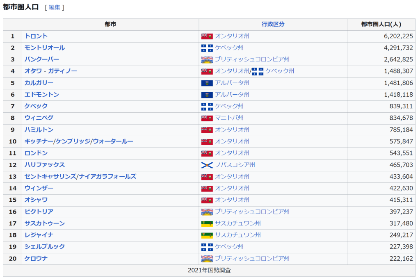This screenshot has height=280, width=420.
Task: Click the Saskatchewan flag icon in Saskatoon row
Action: pyautogui.click(x=207, y=224)
